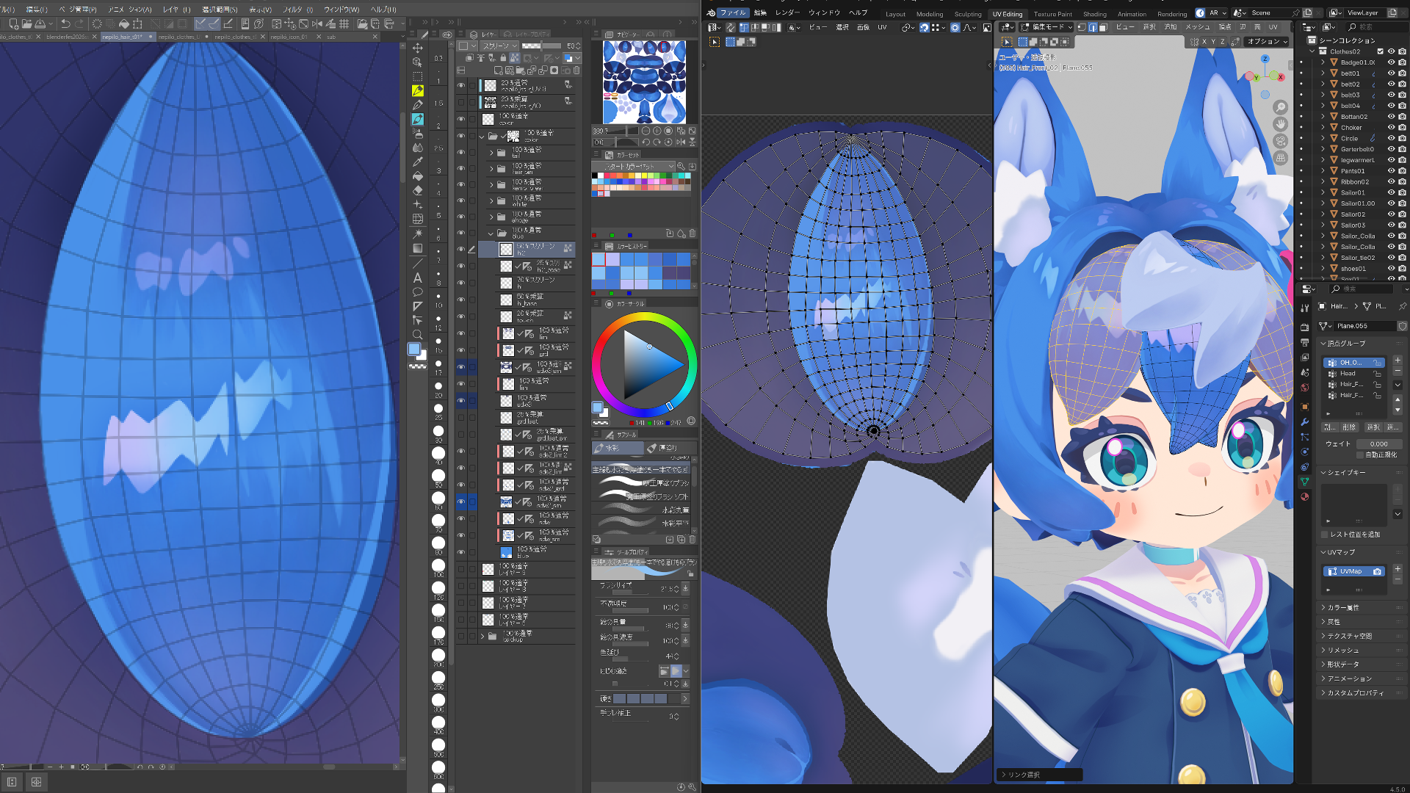Expand the Sailor01 object in outliner
This screenshot has width=1410, height=793.
tap(1323, 192)
